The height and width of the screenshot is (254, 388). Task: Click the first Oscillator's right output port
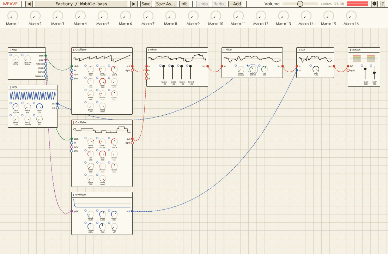(x=132, y=70)
